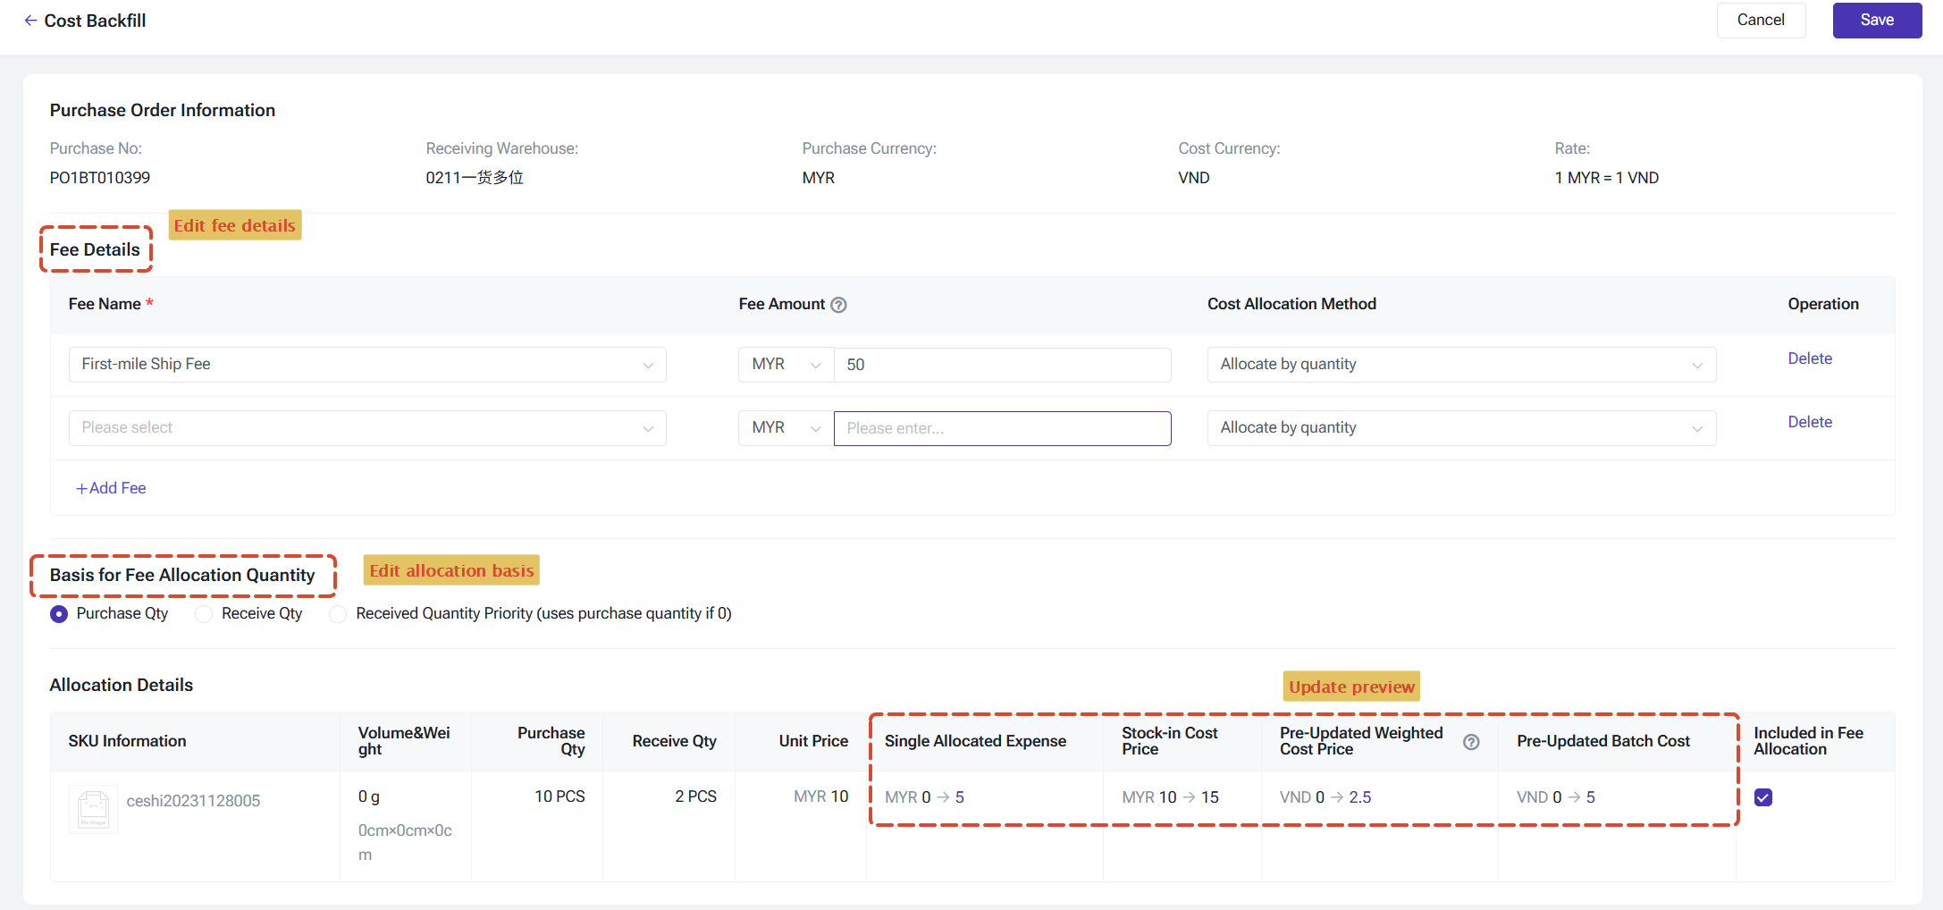
Task: Open the empty Please select fee name dropdown
Action: pos(367,428)
